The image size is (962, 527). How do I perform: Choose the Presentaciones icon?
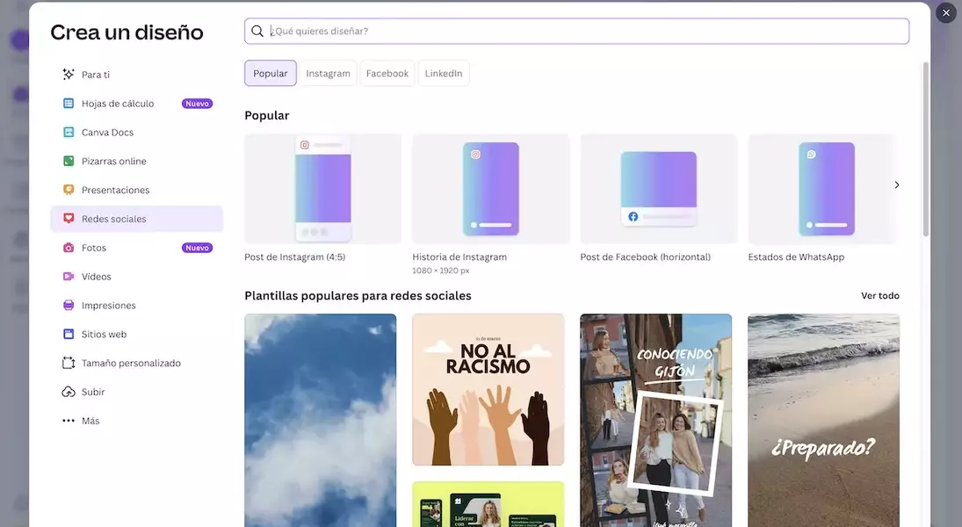coord(69,191)
